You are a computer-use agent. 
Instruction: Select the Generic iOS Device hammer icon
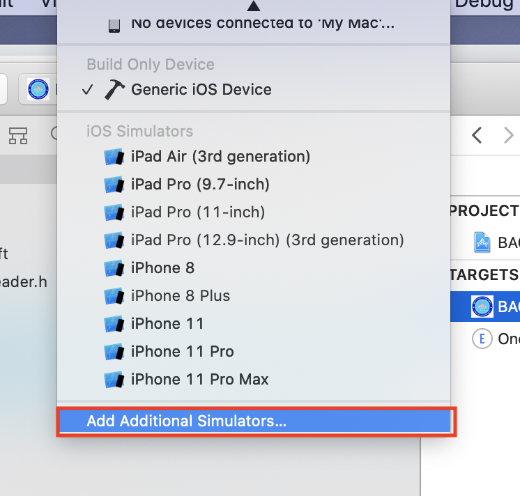point(114,90)
